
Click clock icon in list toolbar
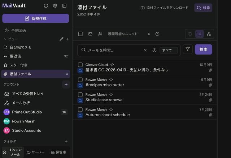[x=157, y=34]
